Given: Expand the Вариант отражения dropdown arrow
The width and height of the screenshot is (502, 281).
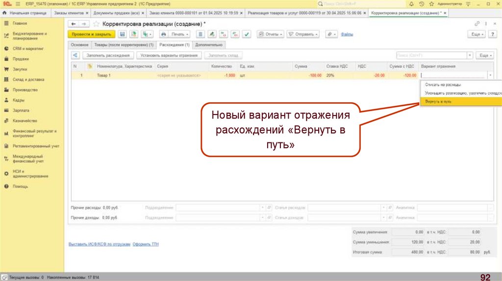Looking at the screenshot, I should pos(491,75).
